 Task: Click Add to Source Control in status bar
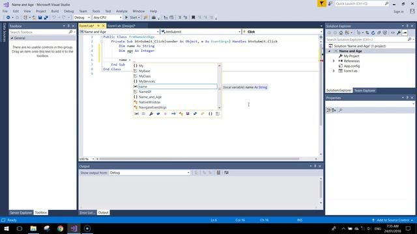click(393, 220)
